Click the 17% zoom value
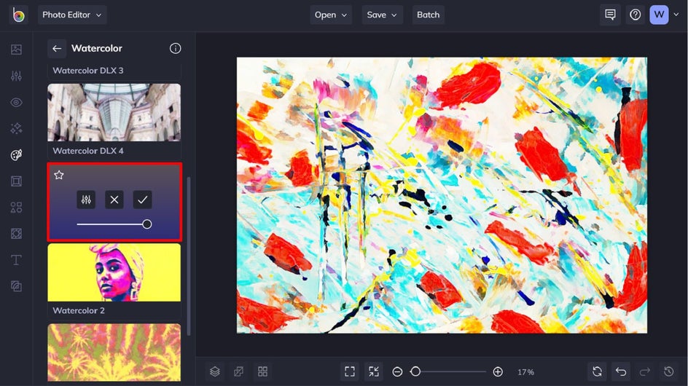 pos(525,372)
